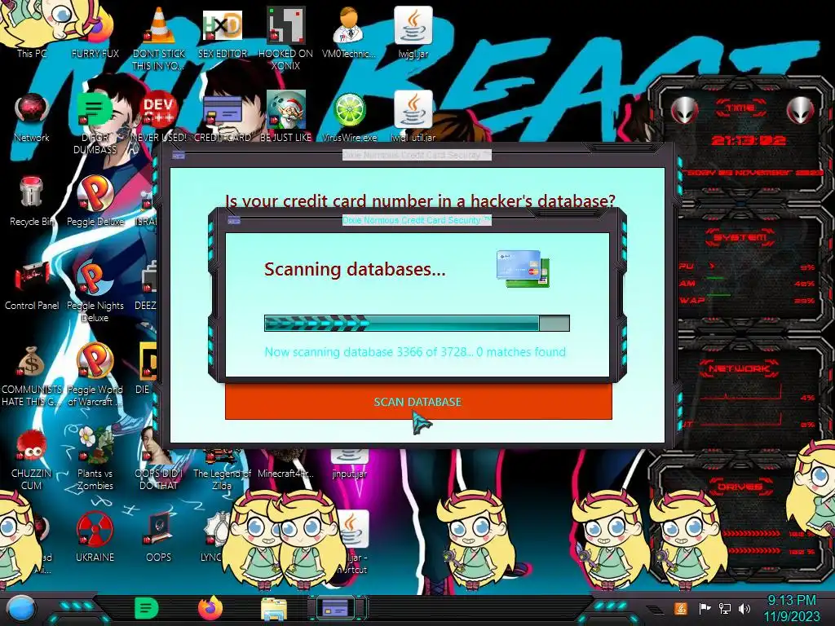Click the Java tray icon

point(681,608)
